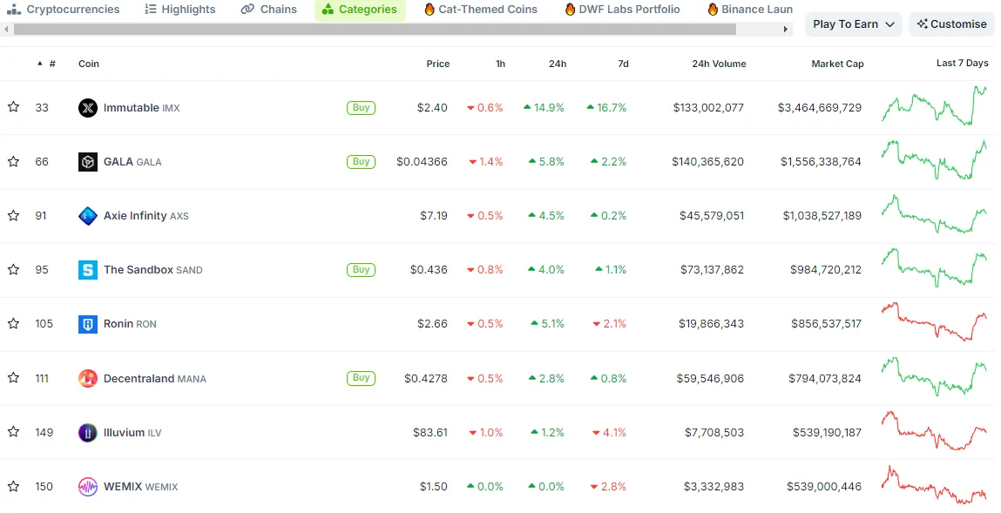
Task: Click The Sandbox logo icon
Action: pyautogui.click(x=87, y=270)
